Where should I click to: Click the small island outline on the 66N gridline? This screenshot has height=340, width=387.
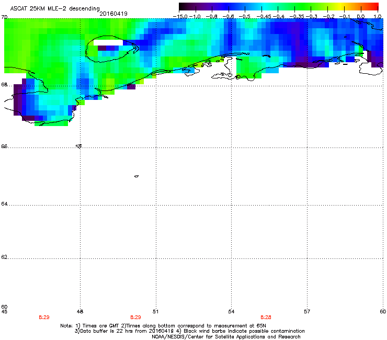click(x=78, y=146)
